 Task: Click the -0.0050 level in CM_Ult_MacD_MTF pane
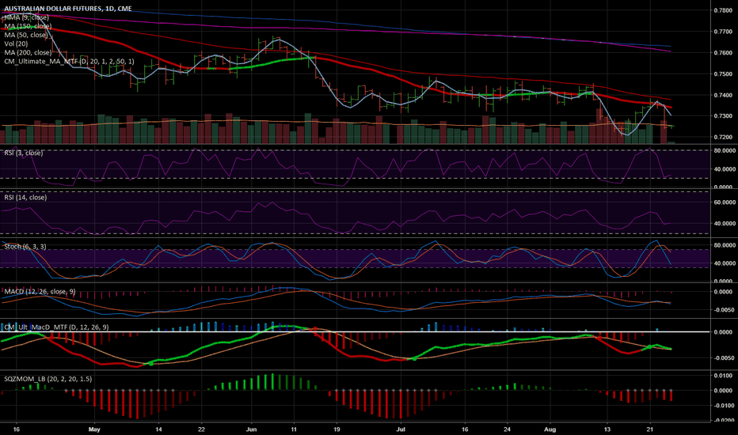pyautogui.click(x=724, y=357)
